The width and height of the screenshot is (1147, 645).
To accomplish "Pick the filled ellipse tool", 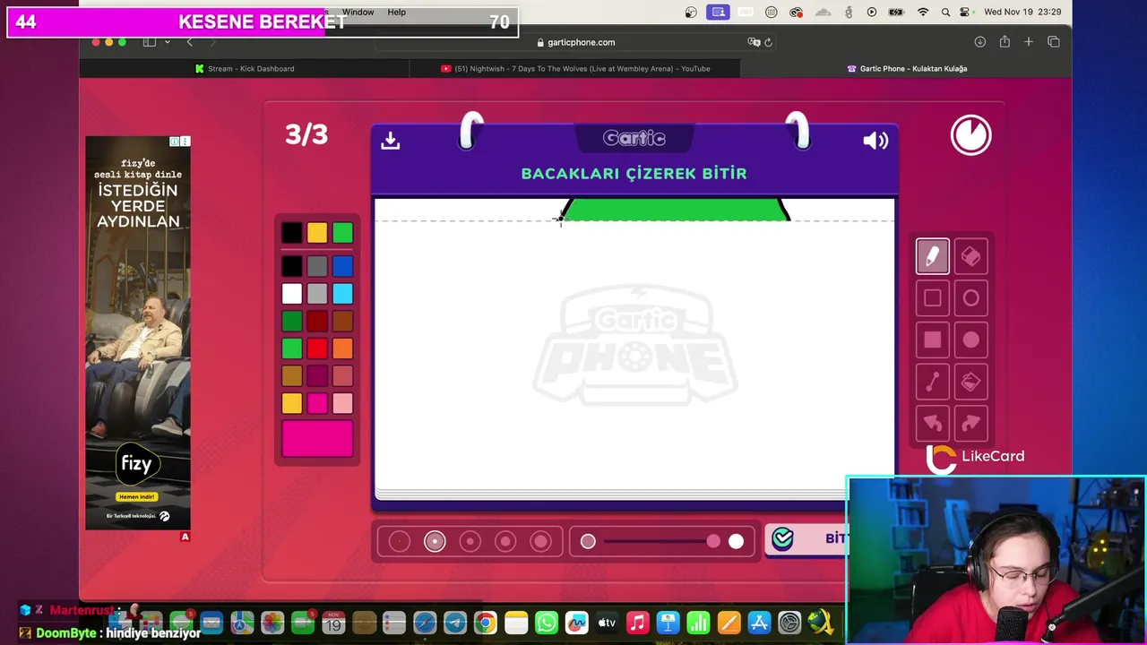I will coord(970,340).
